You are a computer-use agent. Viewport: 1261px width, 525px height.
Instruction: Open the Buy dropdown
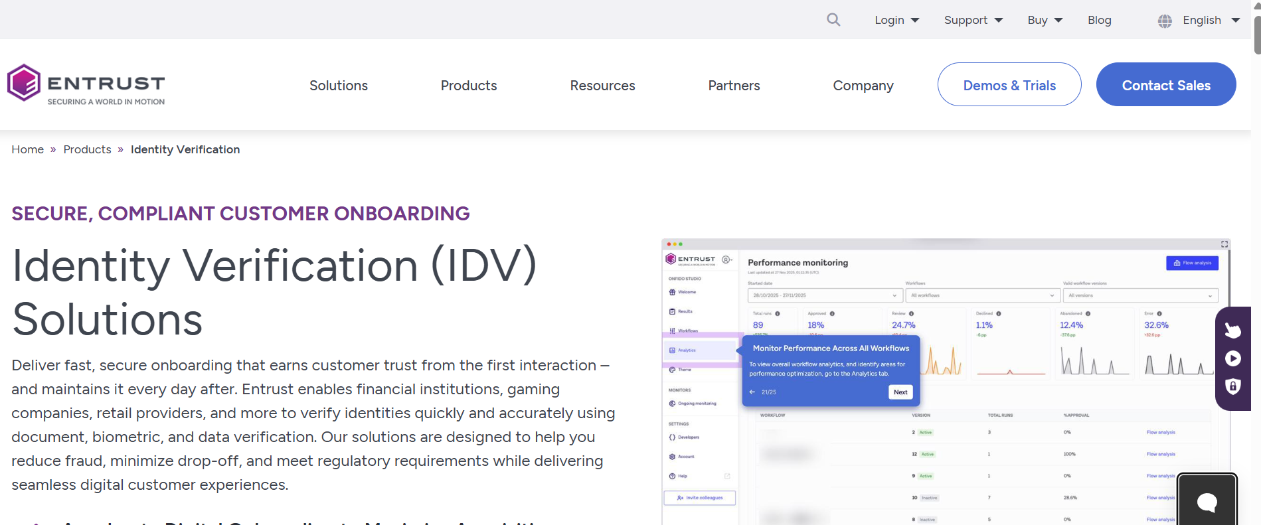coord(1045,20)
